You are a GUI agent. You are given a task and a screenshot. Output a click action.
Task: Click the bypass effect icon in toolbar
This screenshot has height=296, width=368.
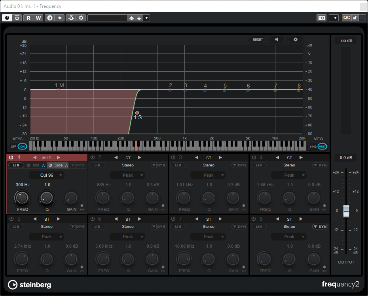17,18
